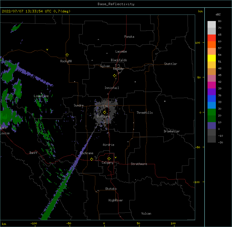Pick the royal blue 33-36 dBZ swatch
232x227 pixels.
tap(212, 98)
